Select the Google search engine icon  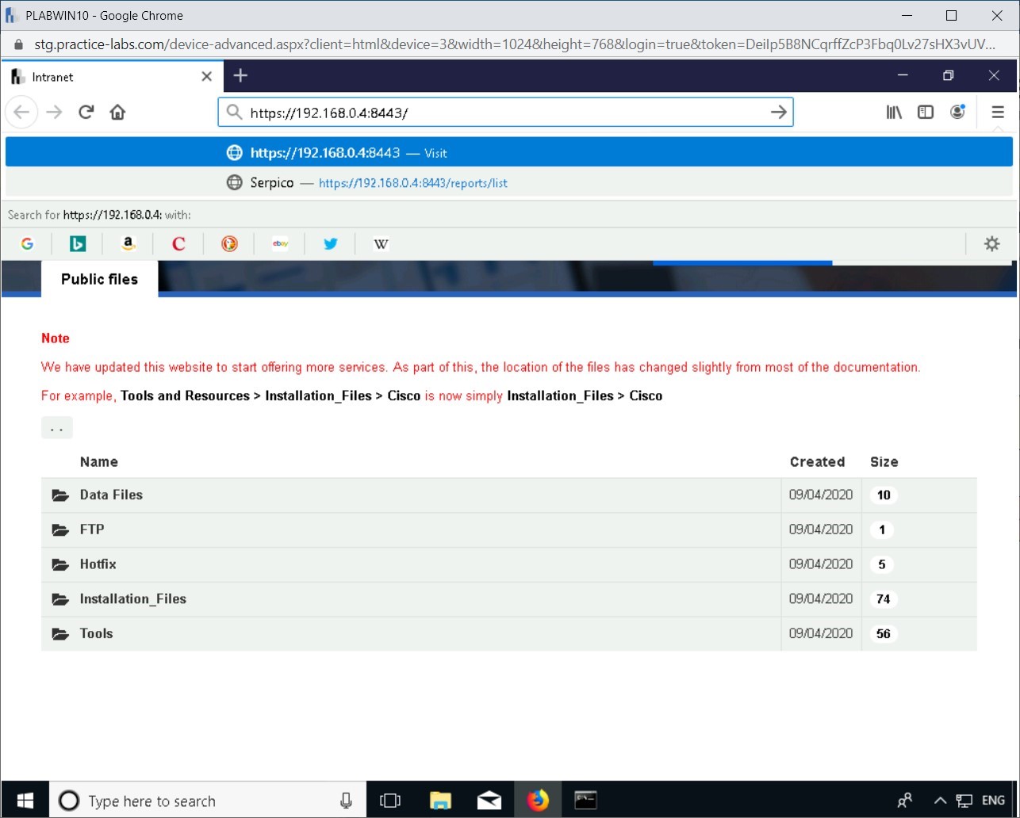click(x=27, y=243)
